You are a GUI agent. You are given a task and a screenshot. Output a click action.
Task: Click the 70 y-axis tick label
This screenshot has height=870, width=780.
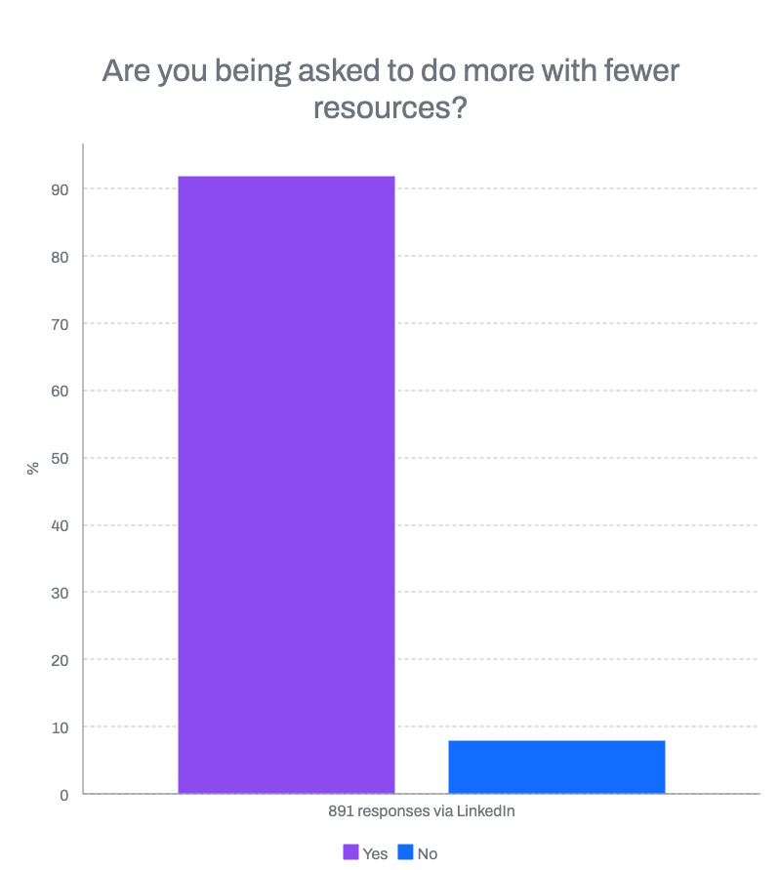[x=61, y=324]
